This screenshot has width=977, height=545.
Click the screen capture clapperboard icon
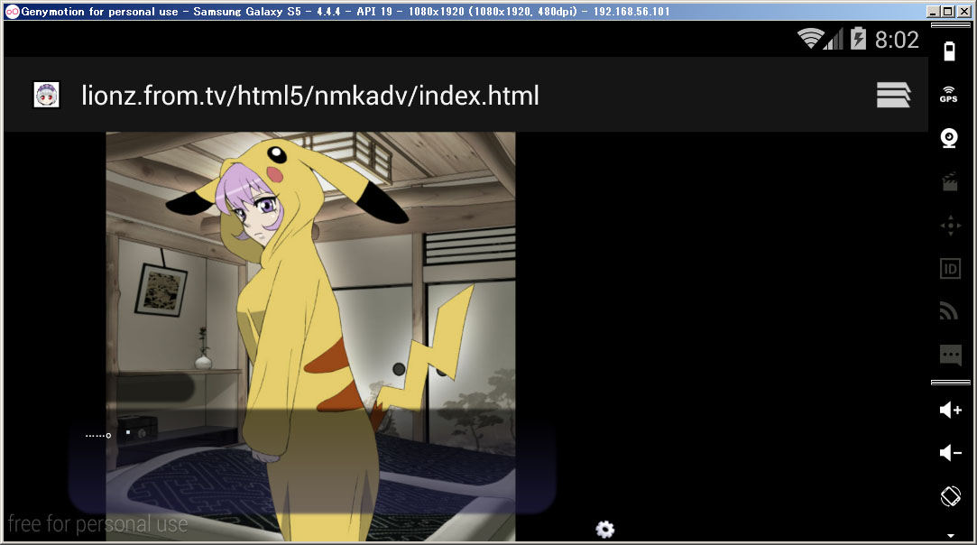(x=950, y=181)
